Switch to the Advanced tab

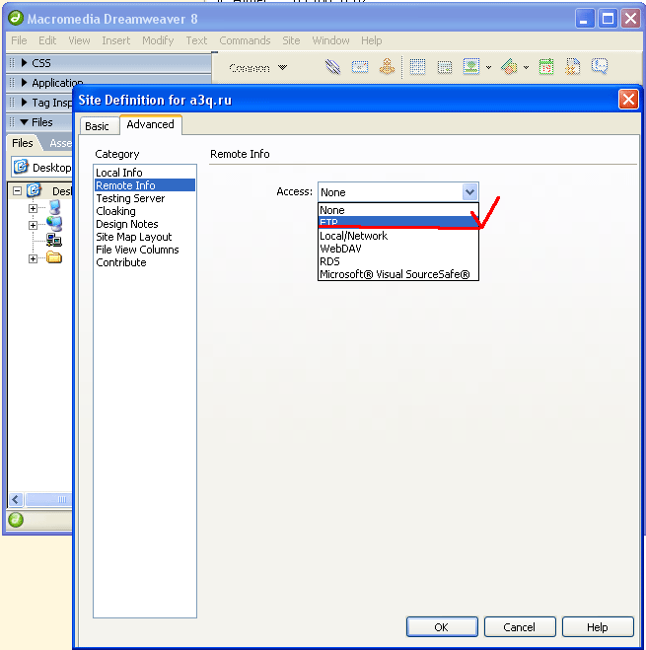[151, 124]
